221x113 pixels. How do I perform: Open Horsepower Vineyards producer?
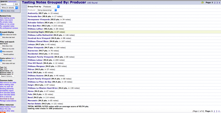(x=39, y=20)
